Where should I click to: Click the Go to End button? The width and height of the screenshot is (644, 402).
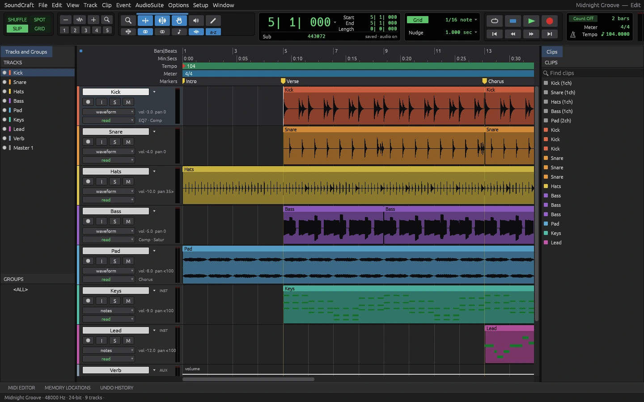(550, 34)
